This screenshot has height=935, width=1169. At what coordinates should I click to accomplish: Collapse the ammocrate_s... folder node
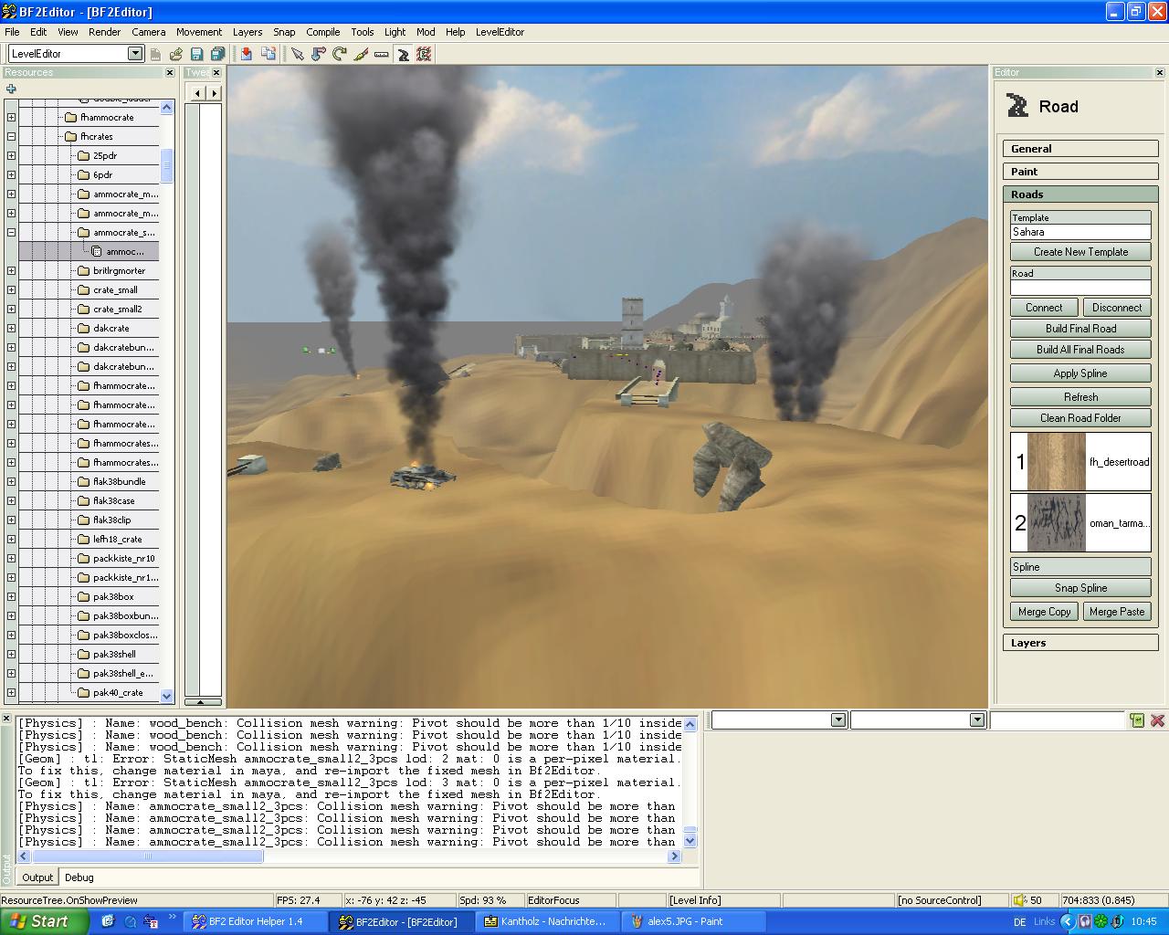tap(11, 232)
